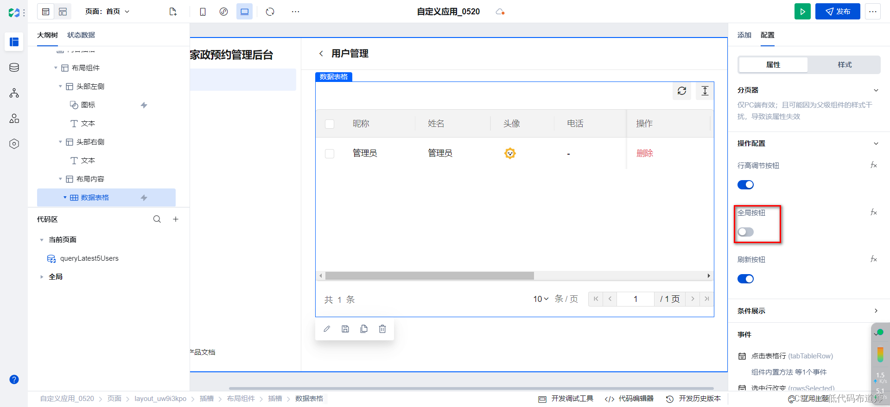Enable the 全局按钮 switch
This screenshot has height=407, width=890.
[745, 232]
